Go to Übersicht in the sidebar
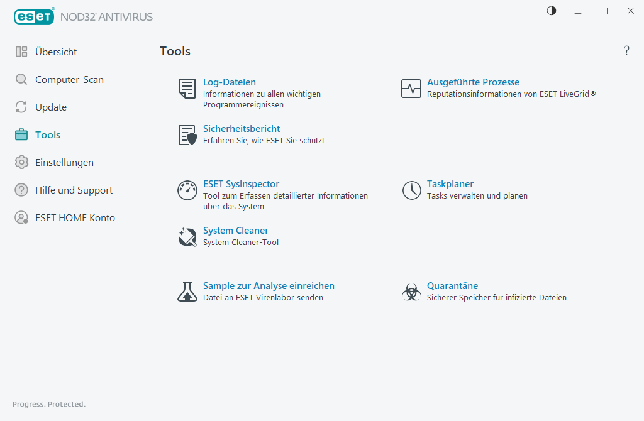Image resolution: width=644 pixels, height=421 pixels. point(56,52)
